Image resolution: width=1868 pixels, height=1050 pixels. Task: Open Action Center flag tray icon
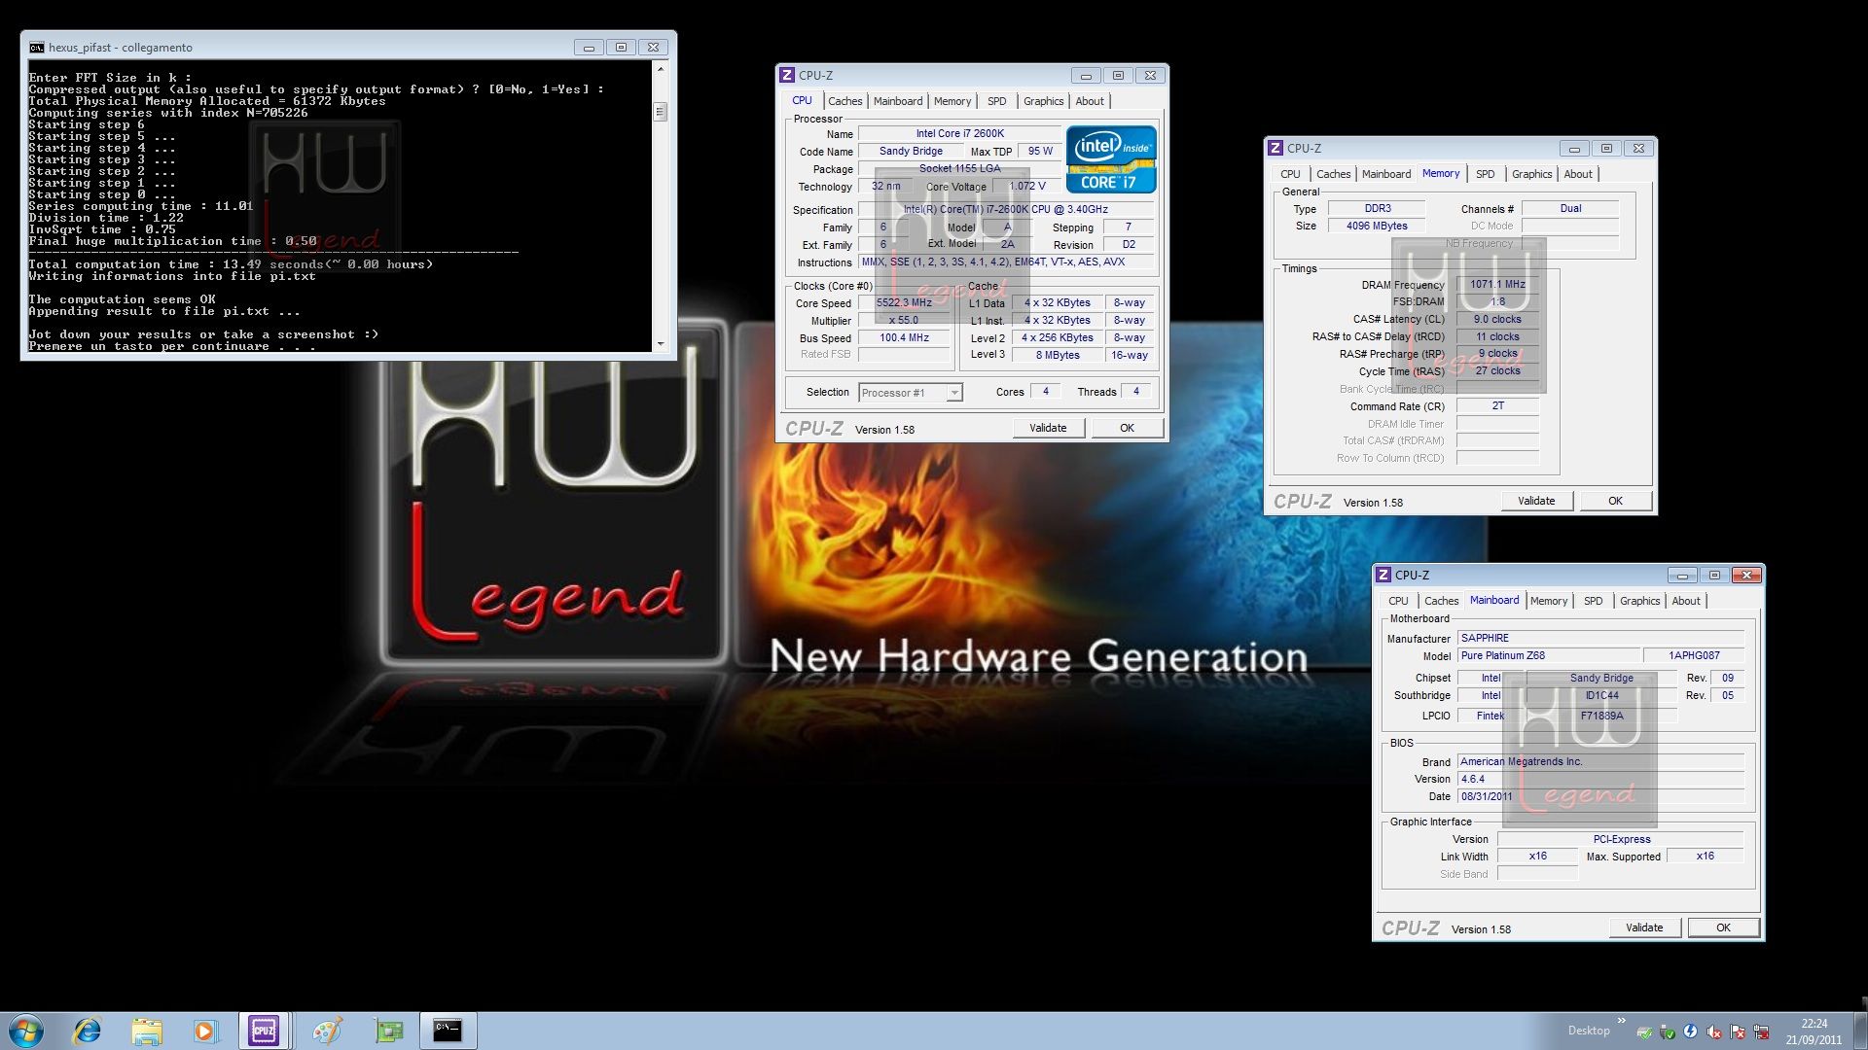pos(1738,1032)
